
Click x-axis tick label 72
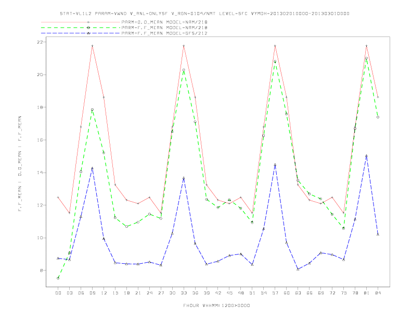coord(332,293)
